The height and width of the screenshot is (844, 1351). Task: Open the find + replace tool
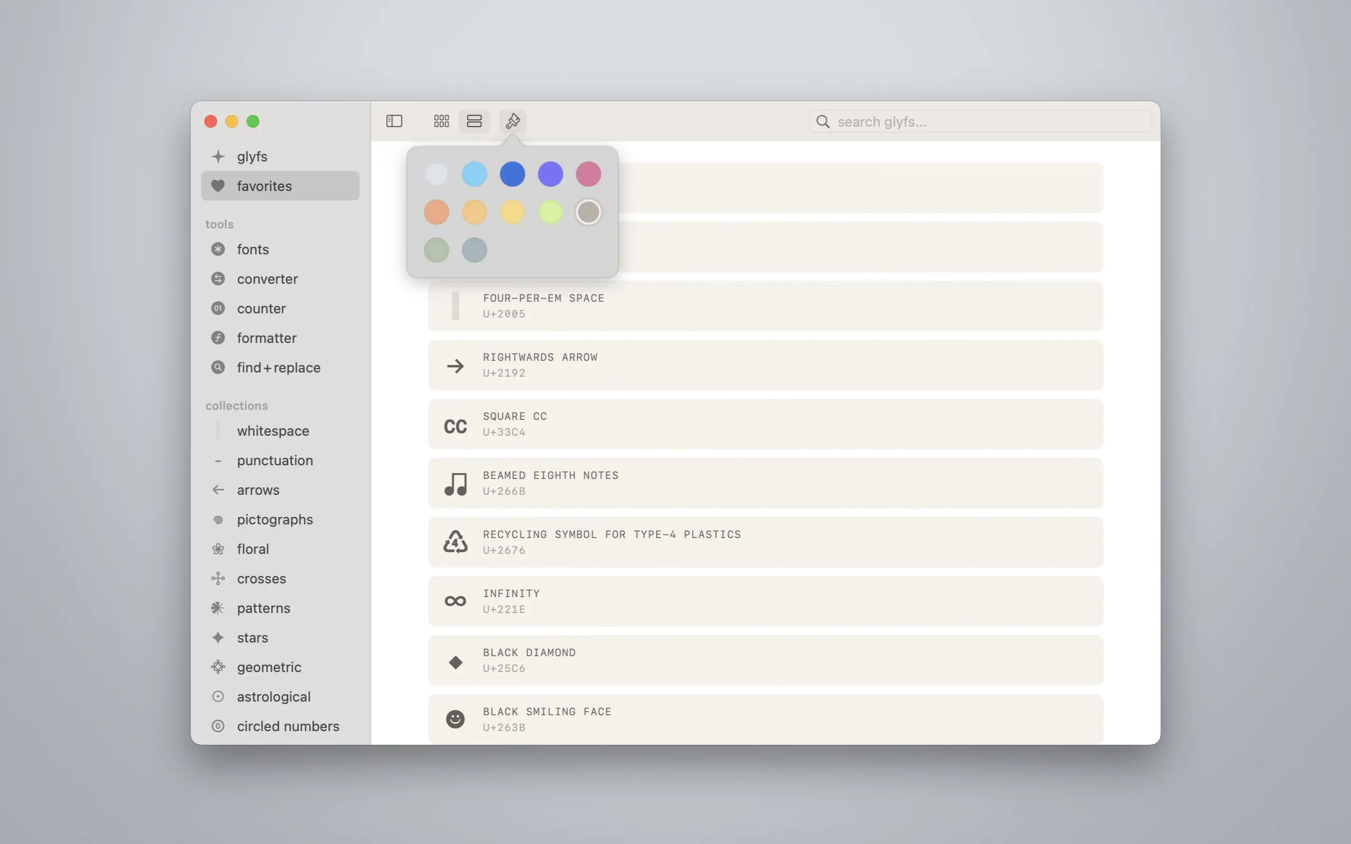[x=278, y=368]
